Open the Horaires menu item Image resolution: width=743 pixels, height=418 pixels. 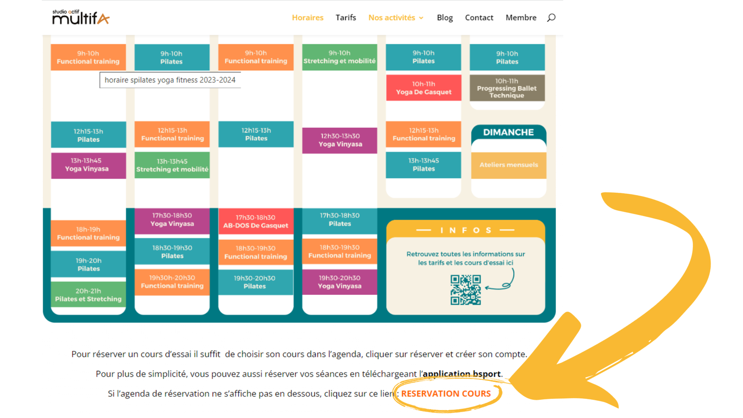[x=307, y=18]
